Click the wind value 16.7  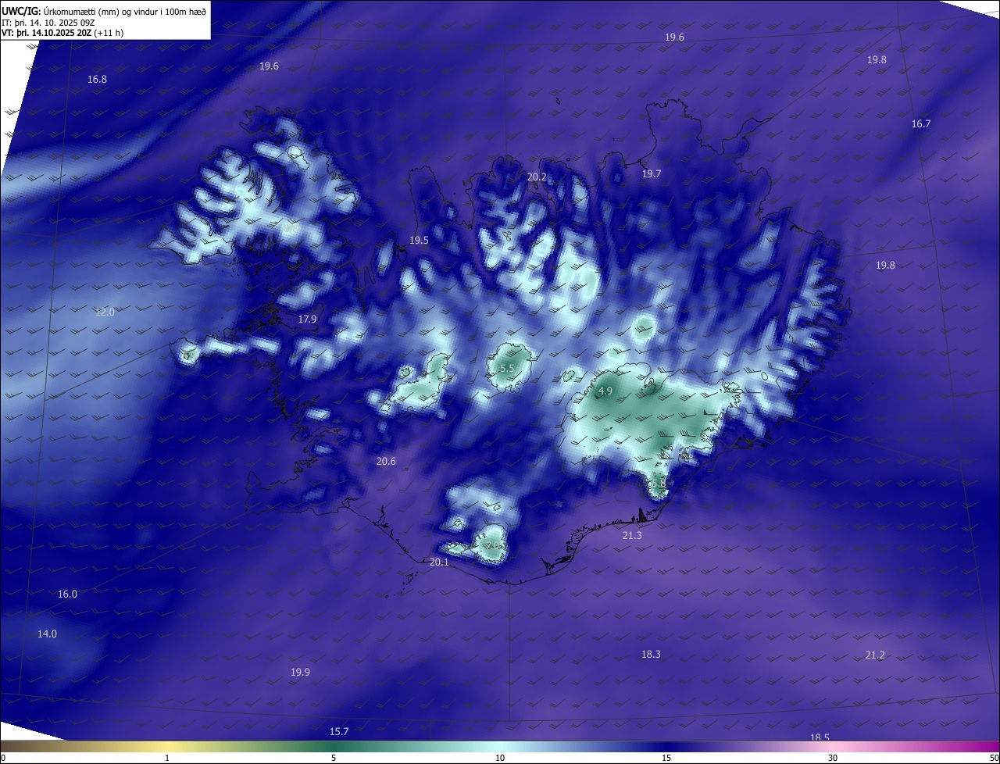pos(921,124)
